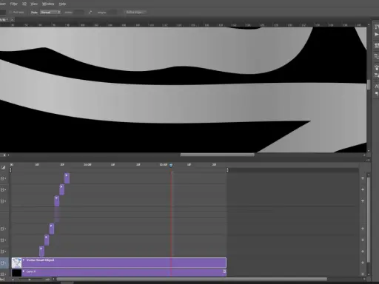
Task: Add media to the Vector Smart Object track
Action: (363, 263)
